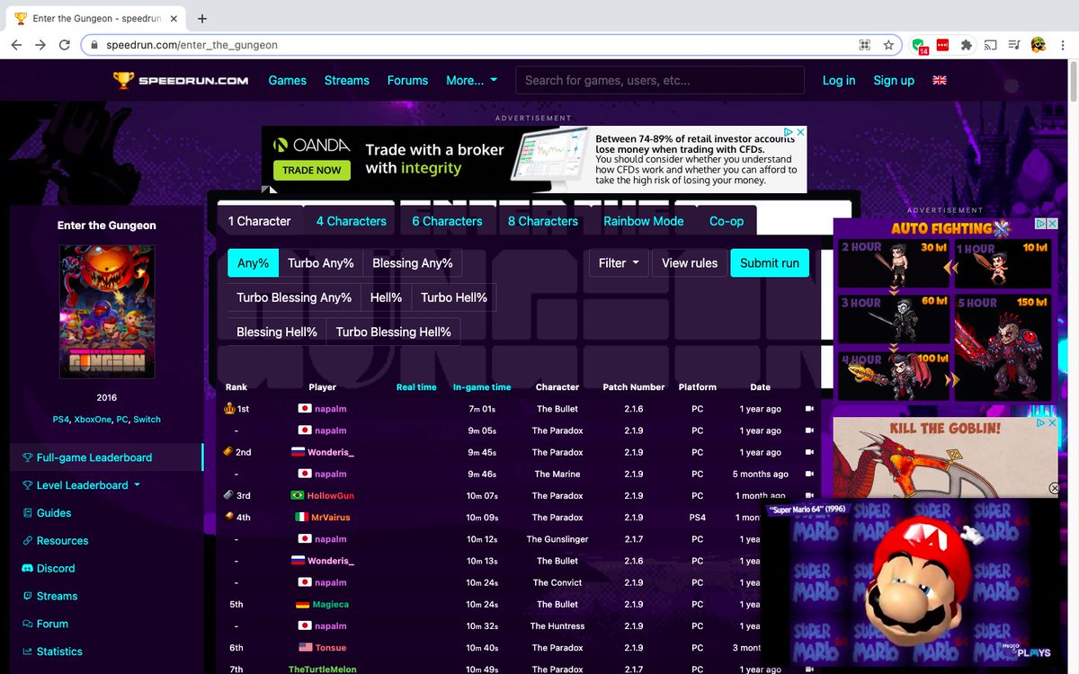1079x674 pixels.
Task: Open player Magieca's profile
Action: [331, 605]
